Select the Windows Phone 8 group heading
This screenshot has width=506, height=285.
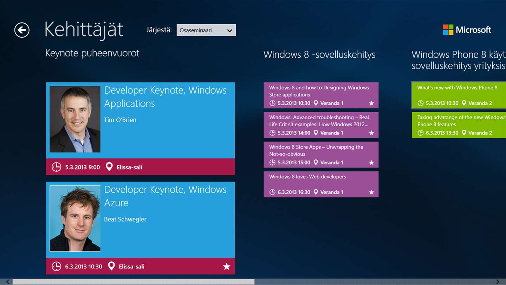tap(459, 60)
